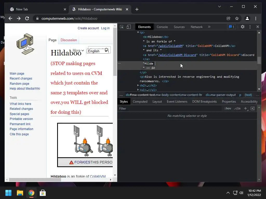
Task: Open the More dropdown on wiki page
Action: point(78,50)
